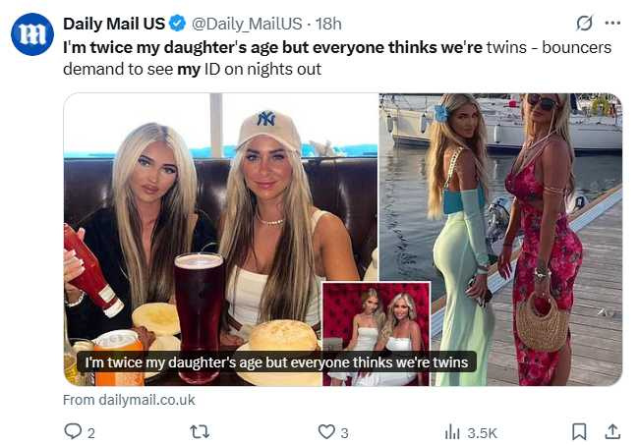Open the Daily Mail US display name
The width and height of the screenshot is (639, 445).
114,24
